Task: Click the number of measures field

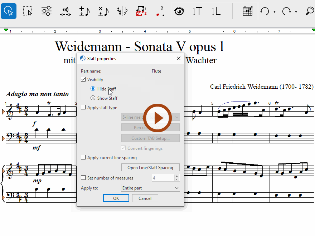Action: point(163,178)
